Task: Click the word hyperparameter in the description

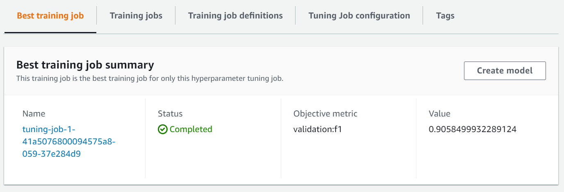Action: 217,78
